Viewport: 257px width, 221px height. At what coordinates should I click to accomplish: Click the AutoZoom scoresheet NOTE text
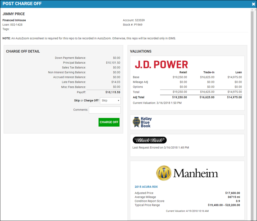89,38
